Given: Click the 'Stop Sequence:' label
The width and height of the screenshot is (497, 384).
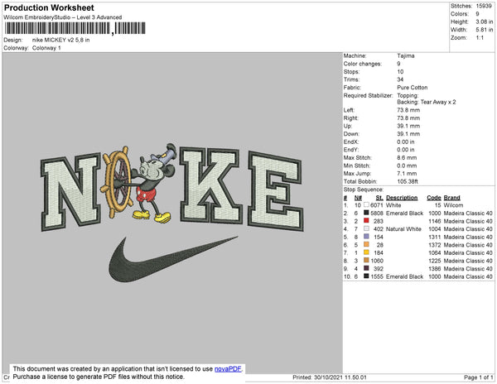Looking at the screenshot, I should click(364, 190).
